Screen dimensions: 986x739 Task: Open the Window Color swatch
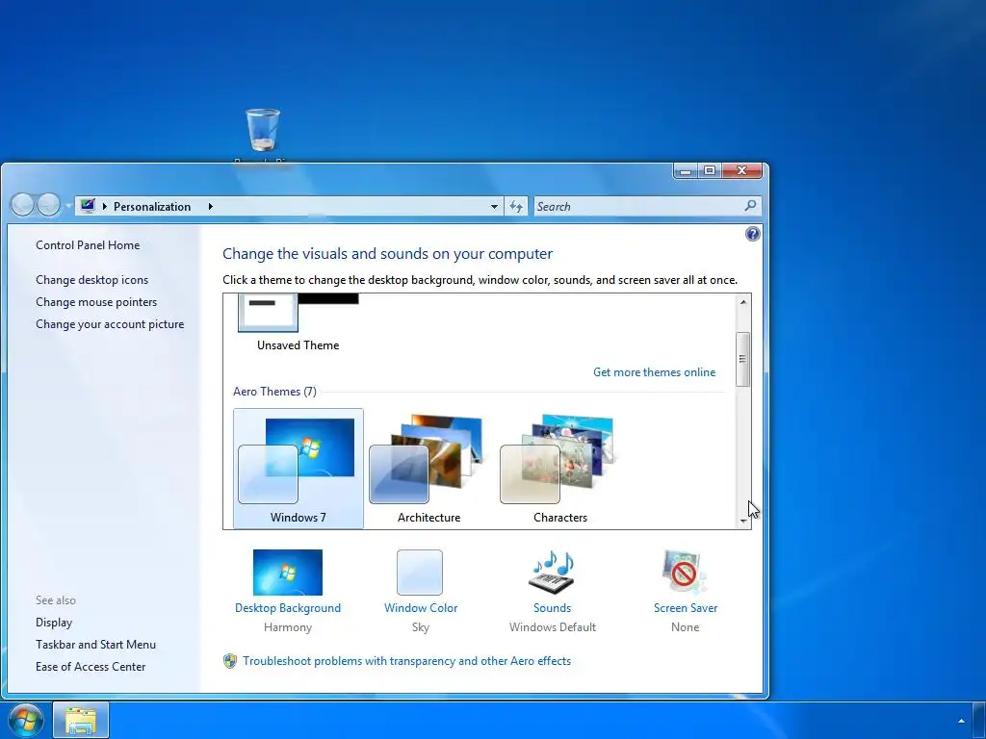[420, 573]
